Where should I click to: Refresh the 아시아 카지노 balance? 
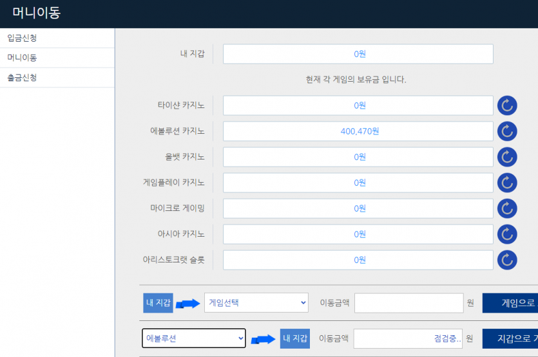pyautogui.click(x=507, y=234)
